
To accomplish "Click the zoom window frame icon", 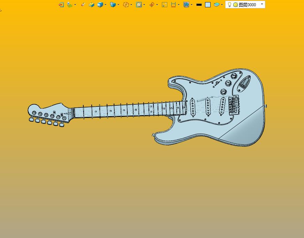I will coord(139,5).
